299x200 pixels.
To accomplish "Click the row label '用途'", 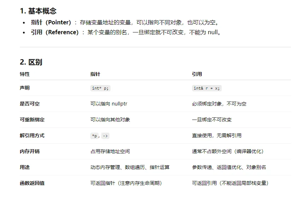I will [x=25, y=167].
